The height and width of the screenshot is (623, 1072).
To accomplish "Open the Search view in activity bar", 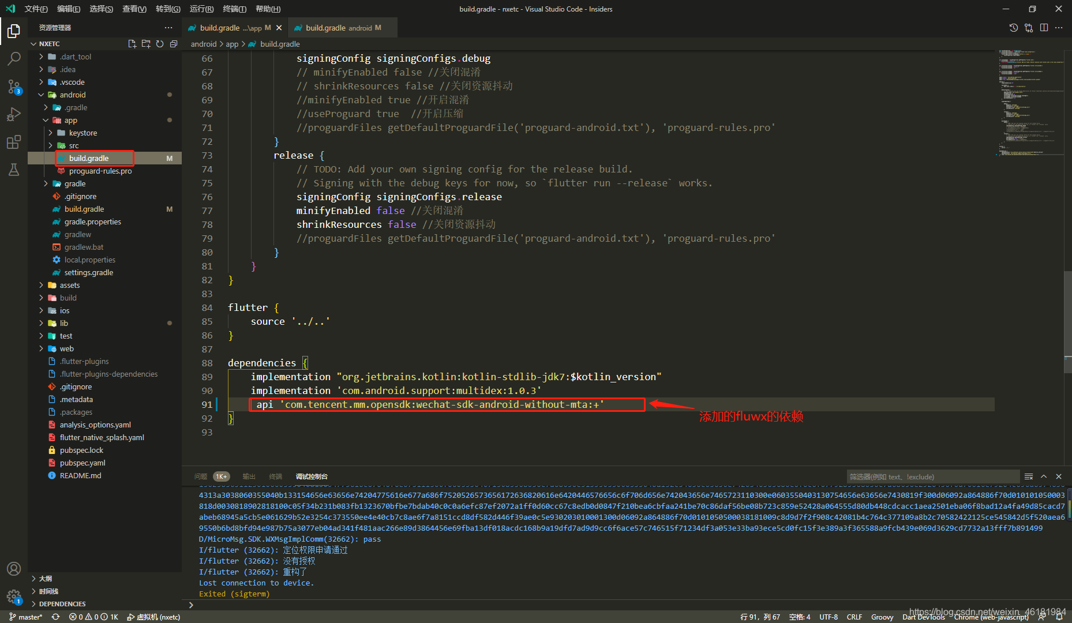I will (x=14, y=59).
